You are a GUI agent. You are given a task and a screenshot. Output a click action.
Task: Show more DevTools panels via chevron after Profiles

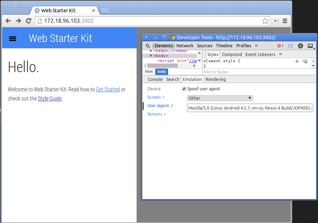(x=256, y=46)
